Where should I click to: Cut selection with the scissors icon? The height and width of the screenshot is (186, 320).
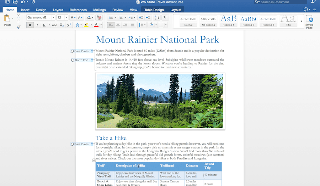coord(18,16)
